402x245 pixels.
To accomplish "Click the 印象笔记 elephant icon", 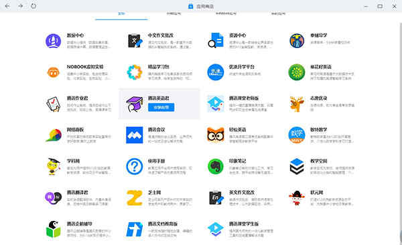I will [215, 167].
